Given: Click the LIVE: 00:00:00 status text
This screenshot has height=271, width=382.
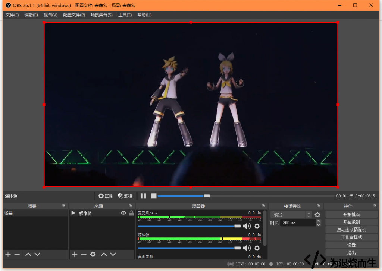Looking at the screenshot, I should tap(250, 264).
